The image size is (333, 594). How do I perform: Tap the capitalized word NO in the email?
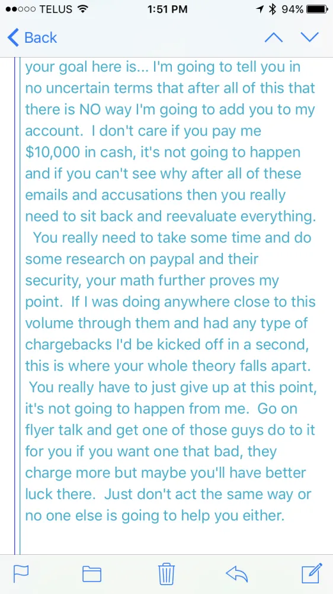[89, 110]
